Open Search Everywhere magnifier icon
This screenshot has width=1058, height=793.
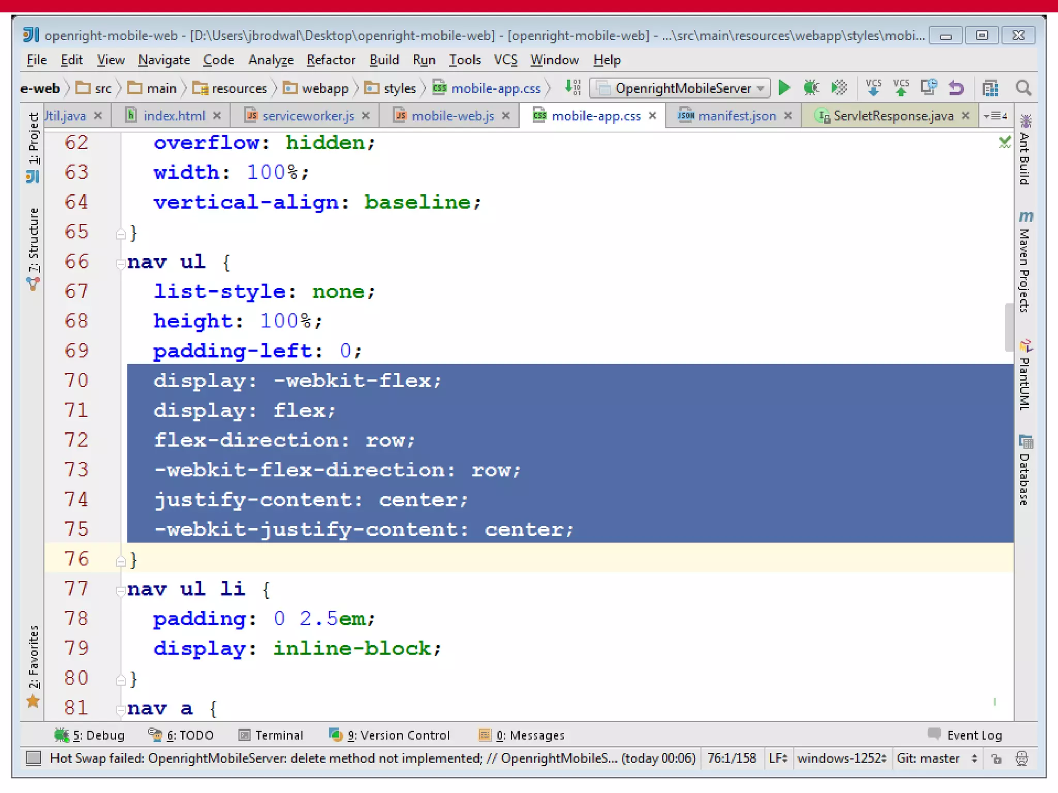tap(1023, 88)
